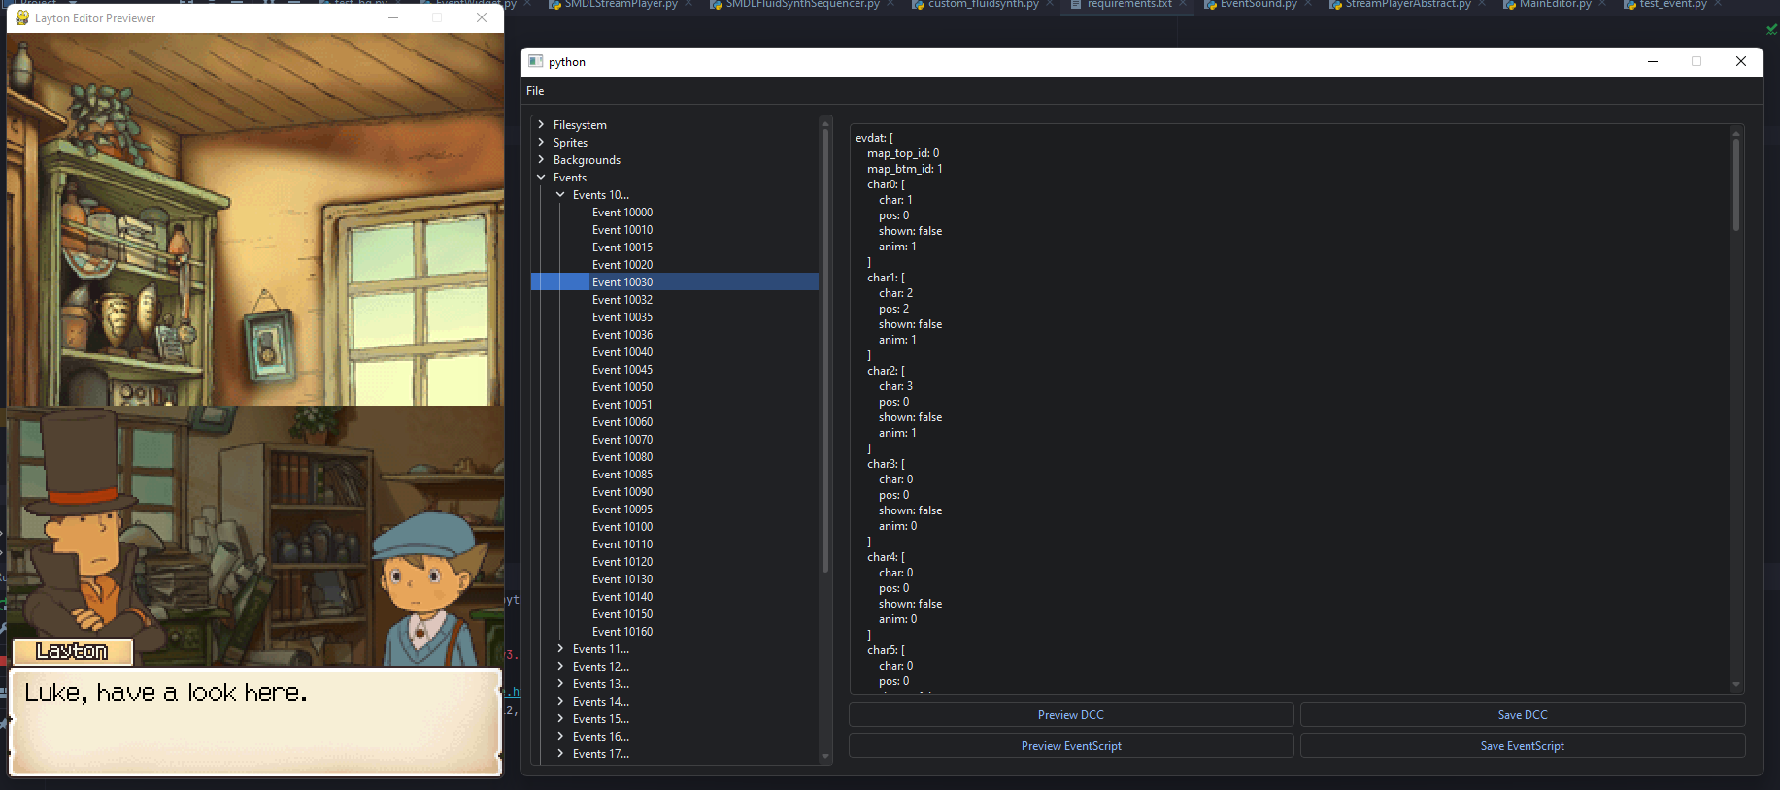Expand the Events 12... group
This screenshot has width=1780, height=790.
point(560,667)
